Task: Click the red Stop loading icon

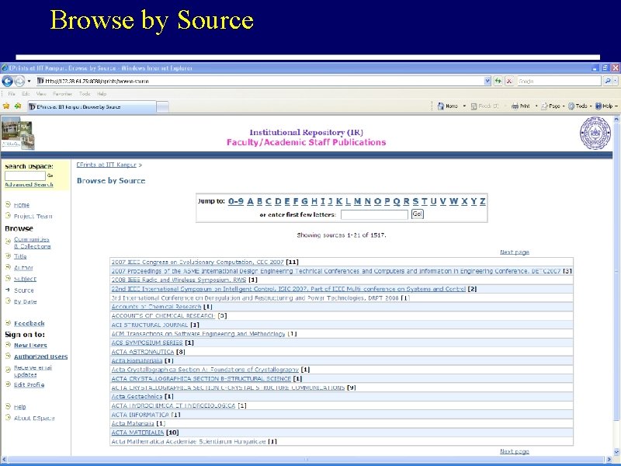Action: point(509,81)
